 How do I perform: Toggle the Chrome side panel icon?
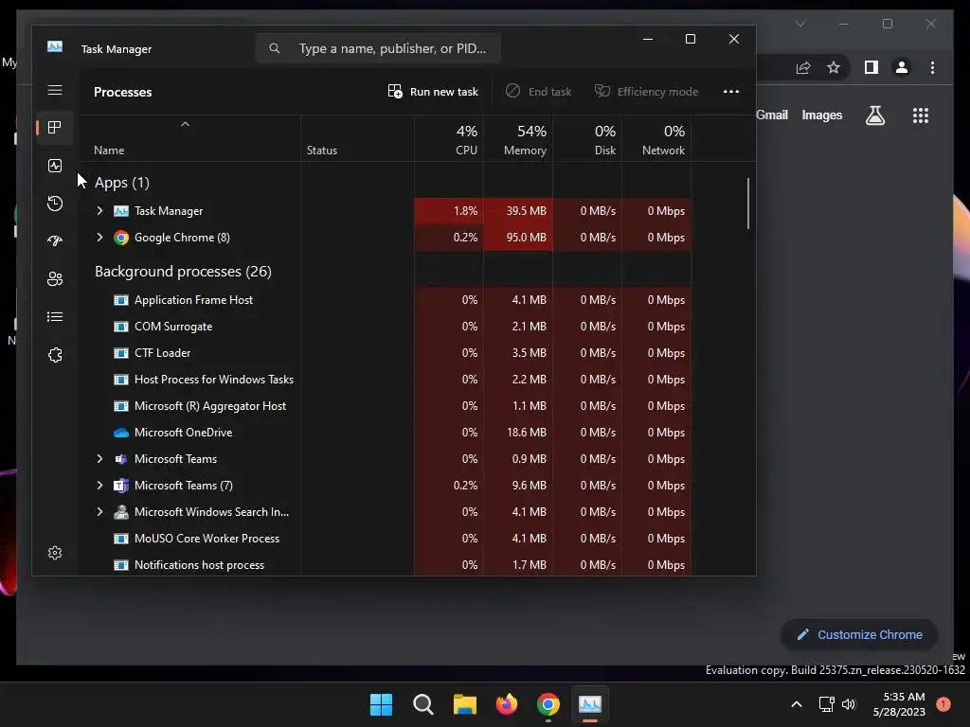point(871,67)
